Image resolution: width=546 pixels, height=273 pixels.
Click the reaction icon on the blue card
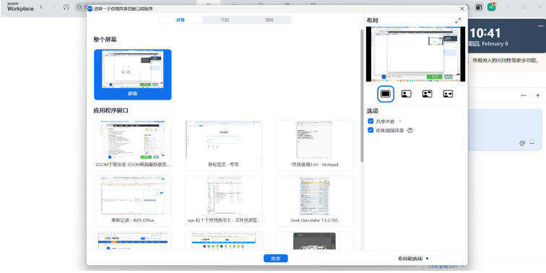point(522,143)
